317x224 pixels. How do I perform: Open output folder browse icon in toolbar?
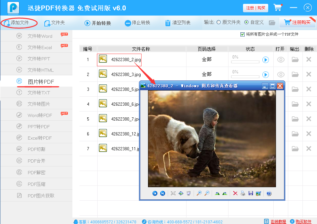tap(272, 22)
